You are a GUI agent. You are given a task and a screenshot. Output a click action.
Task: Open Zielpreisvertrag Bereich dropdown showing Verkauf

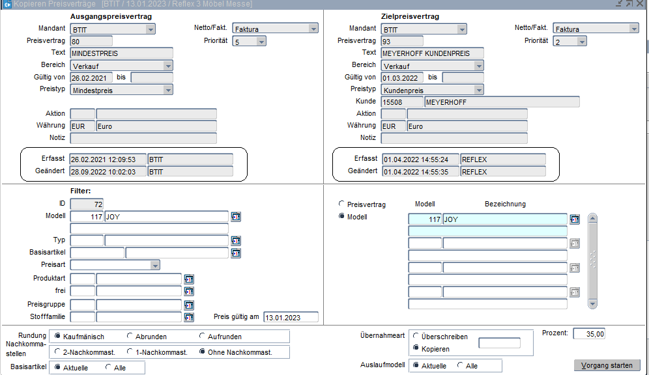[x=478, y=66]
